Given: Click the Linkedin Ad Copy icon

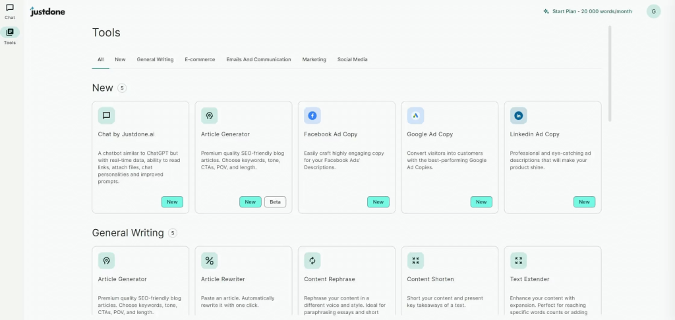Looking at the screenshot, I should (519, 116).
